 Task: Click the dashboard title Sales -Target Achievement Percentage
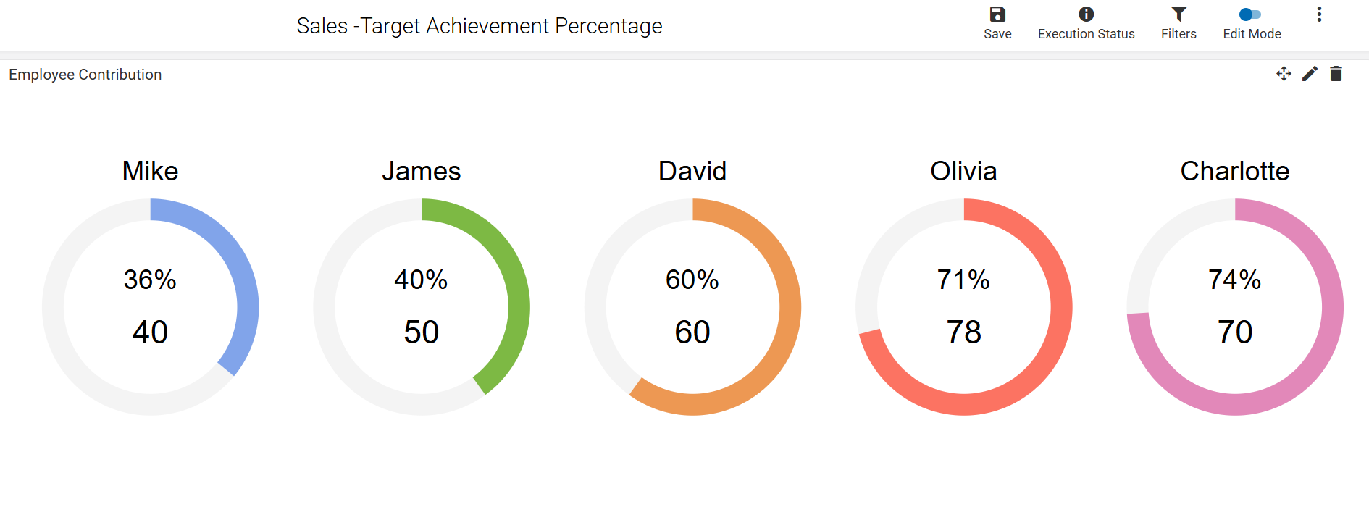pos(480,26)
